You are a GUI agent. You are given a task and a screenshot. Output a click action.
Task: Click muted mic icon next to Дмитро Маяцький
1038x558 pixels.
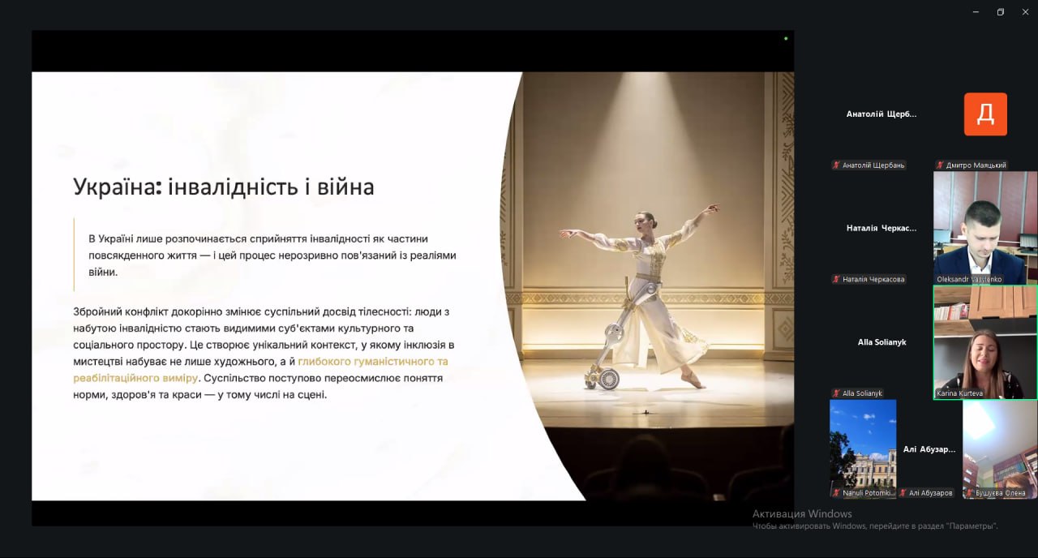pos(940,165)
